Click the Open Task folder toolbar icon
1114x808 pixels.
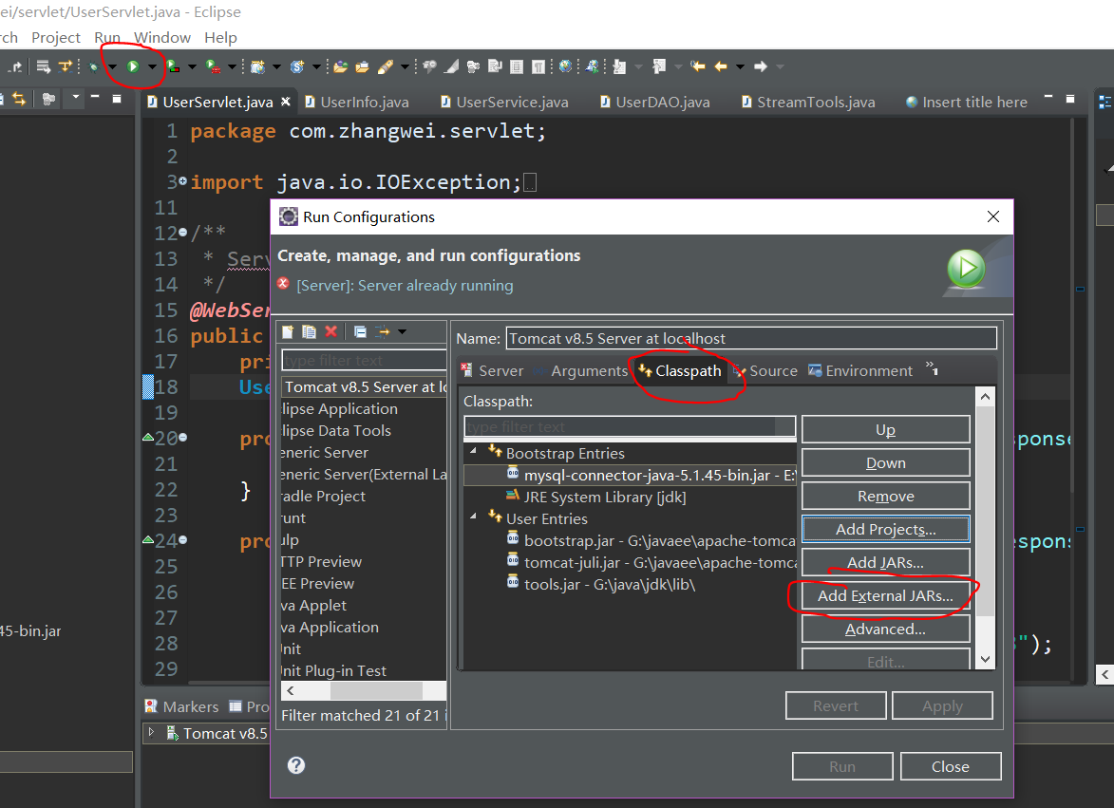click(x=363, y=66)
